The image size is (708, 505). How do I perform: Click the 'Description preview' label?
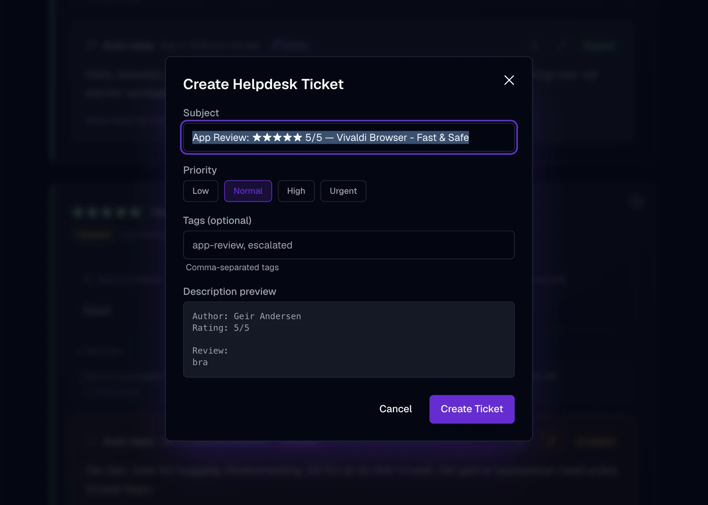(230, 291)
